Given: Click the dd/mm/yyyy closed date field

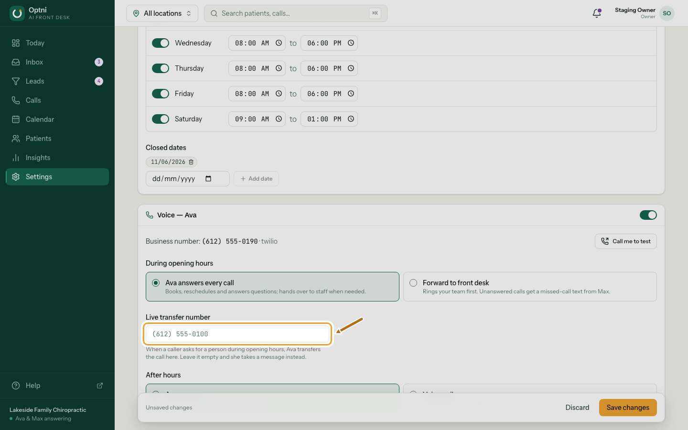Looking at the screenshot, I should [188, 179].
